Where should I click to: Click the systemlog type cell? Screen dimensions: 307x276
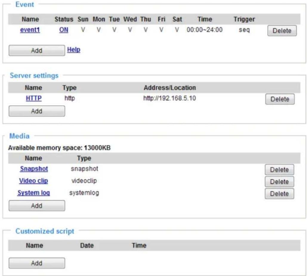[x=84, y=193]
